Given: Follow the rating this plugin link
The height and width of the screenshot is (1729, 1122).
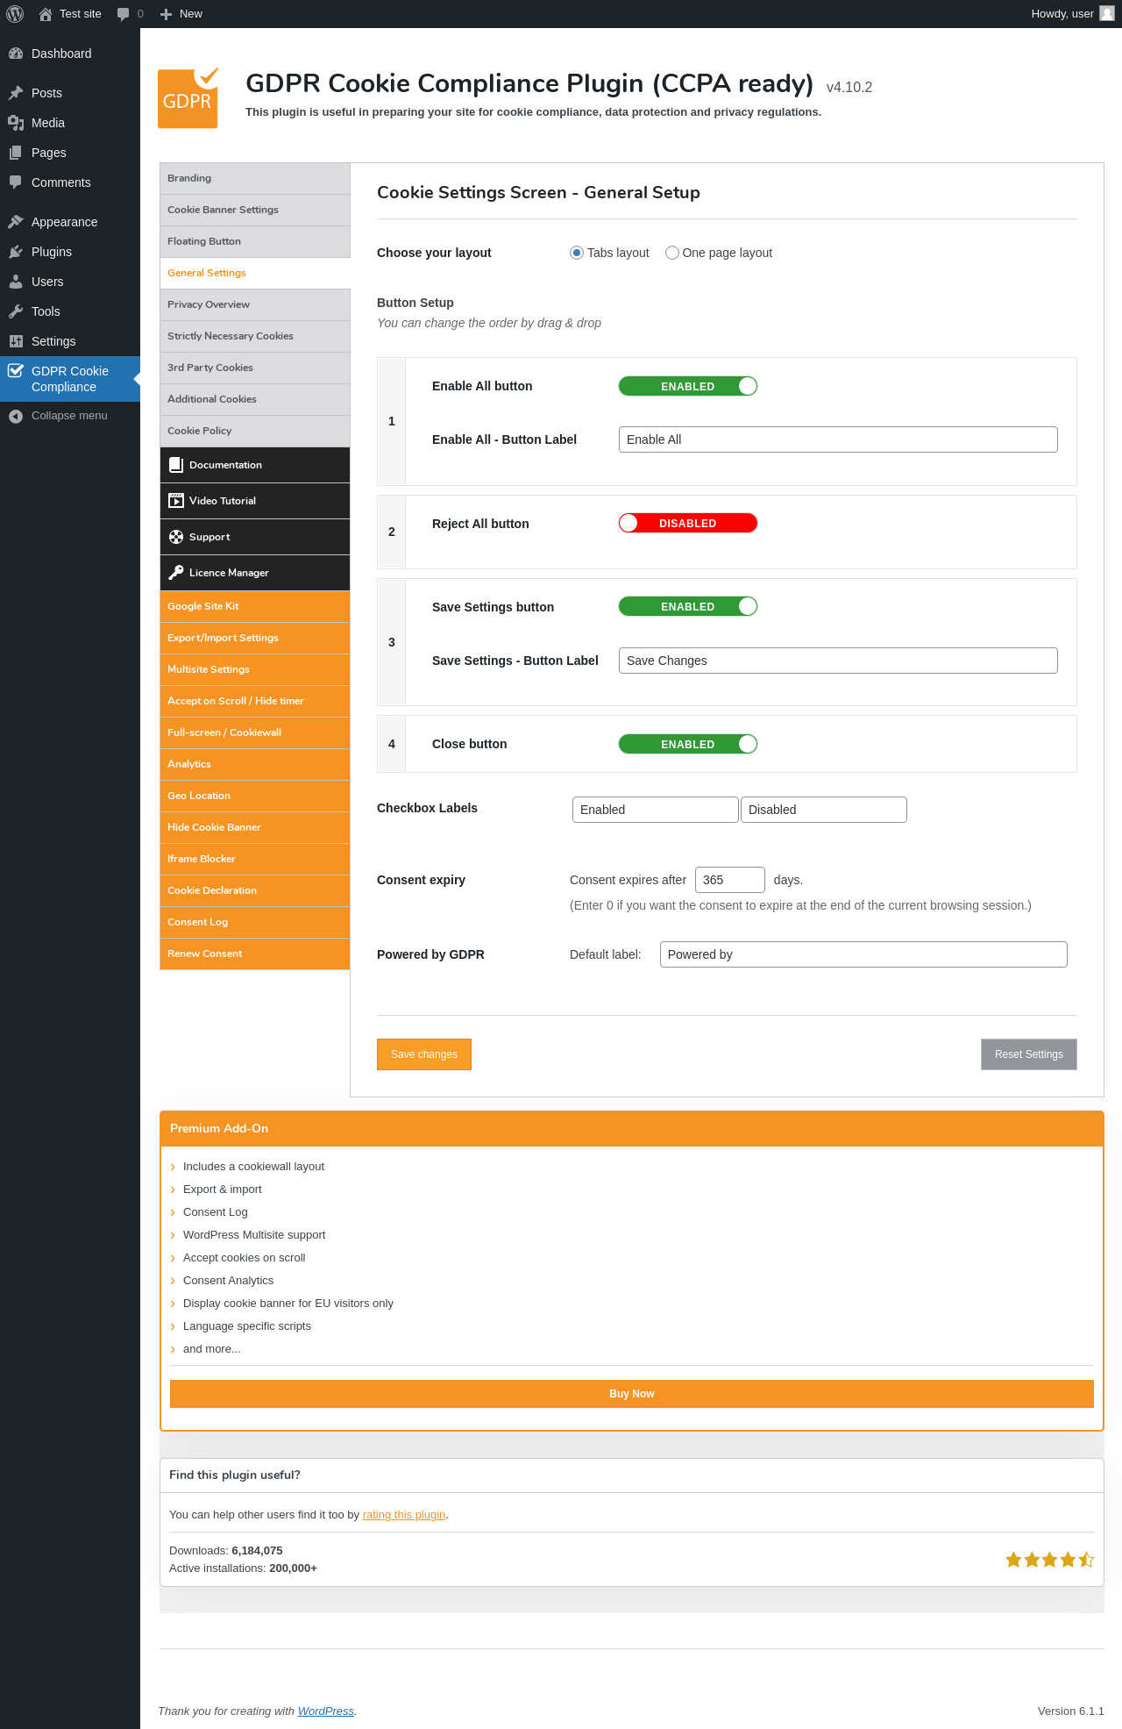Looking at the screenshot, I should (404, 1515).
